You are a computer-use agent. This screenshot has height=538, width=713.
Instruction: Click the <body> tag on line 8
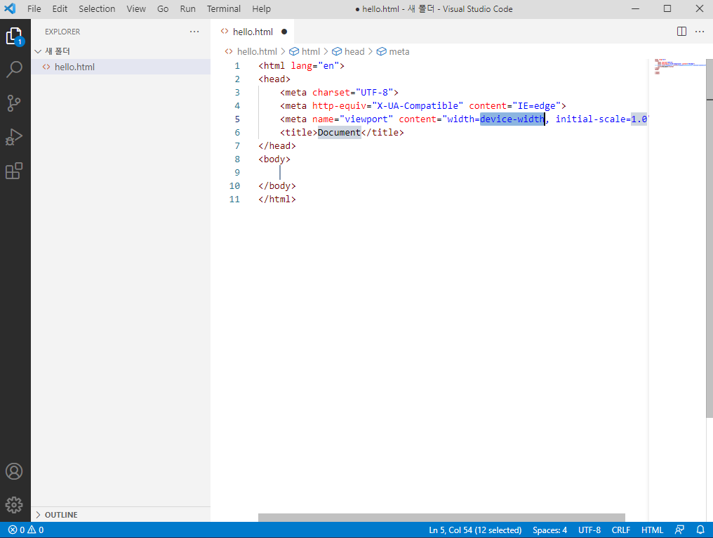pos(274,159)
